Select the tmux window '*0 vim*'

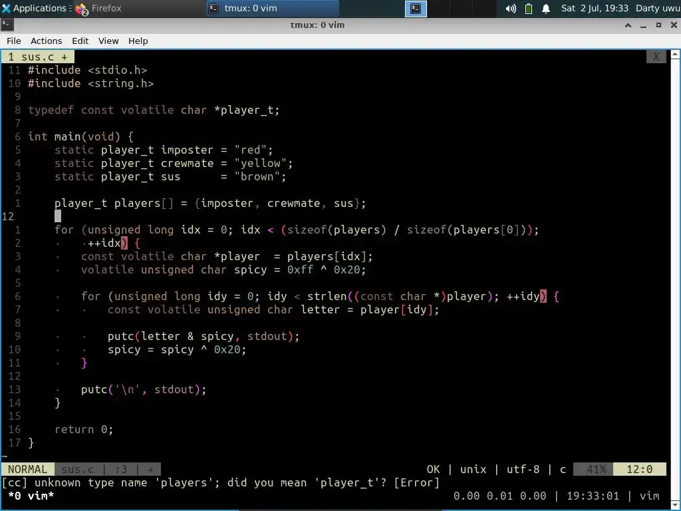31,496
